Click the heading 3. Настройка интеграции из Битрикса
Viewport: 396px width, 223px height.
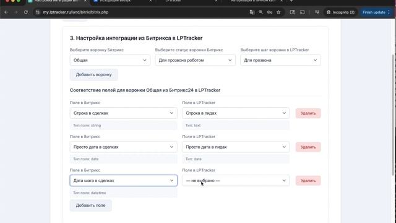tap(136, 38)
